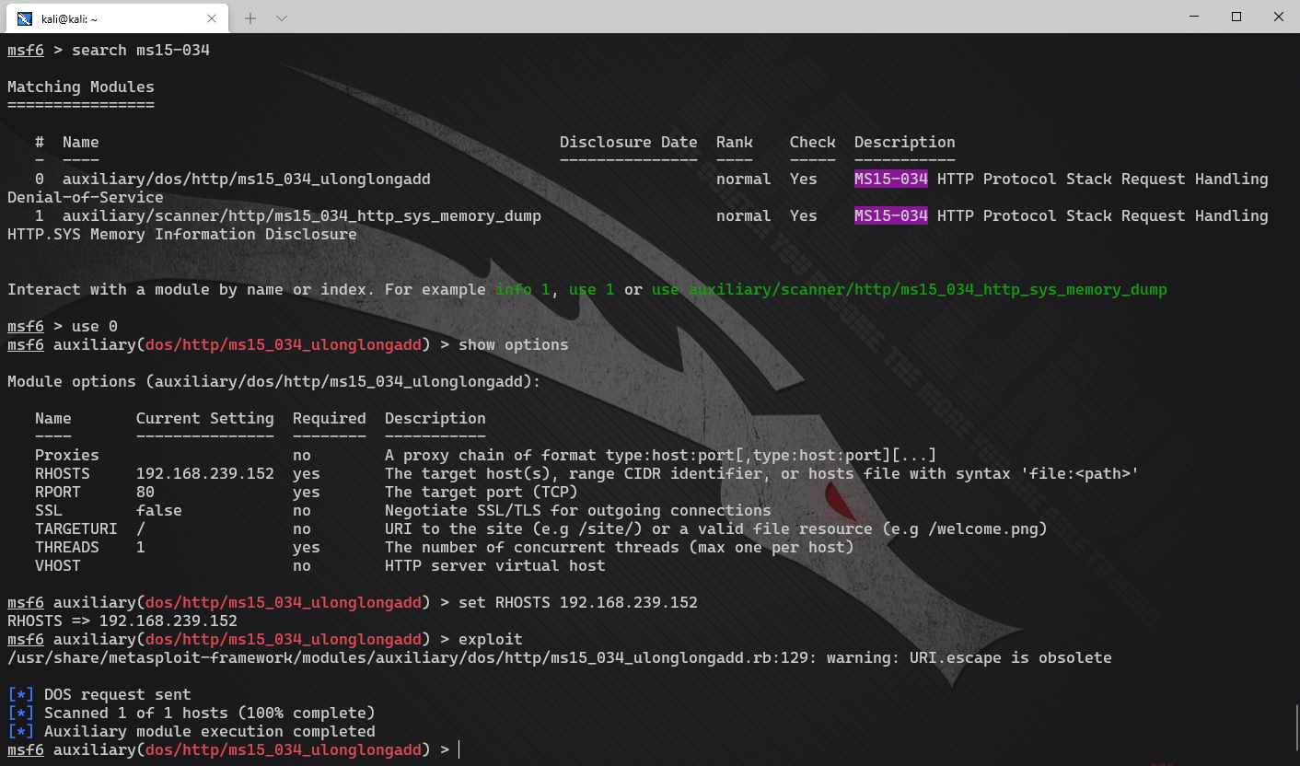Click the 'show options' command
The height and width of the screenshot is (766, 1300).
coord(514,344)
